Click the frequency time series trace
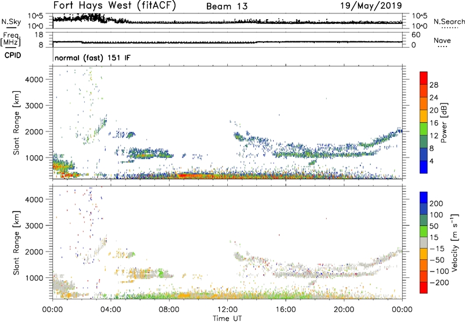 coord(227,42)
